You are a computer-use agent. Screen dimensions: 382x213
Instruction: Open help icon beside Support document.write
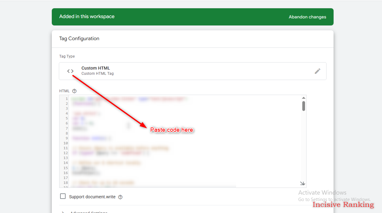[x=120, y=197]
